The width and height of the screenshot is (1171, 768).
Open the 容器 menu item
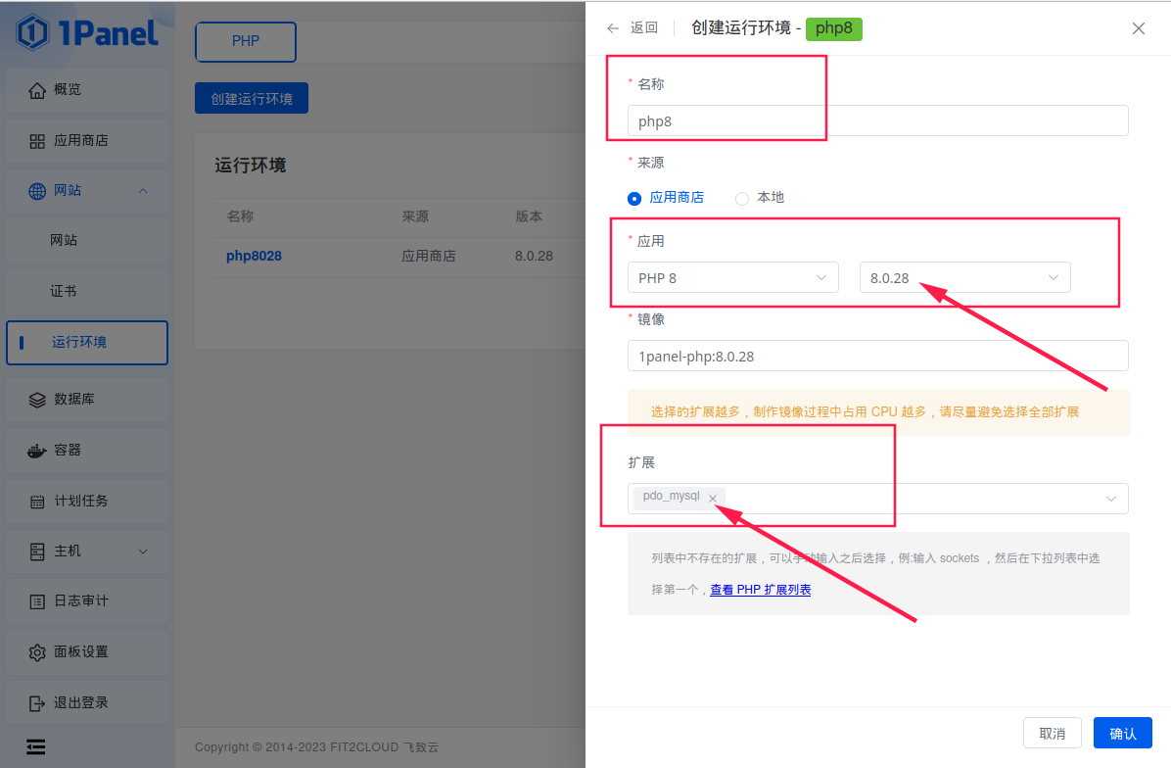[x=87, y=451]
